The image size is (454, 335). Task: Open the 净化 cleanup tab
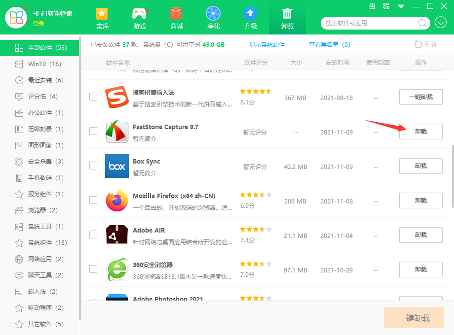click(213, 19)
